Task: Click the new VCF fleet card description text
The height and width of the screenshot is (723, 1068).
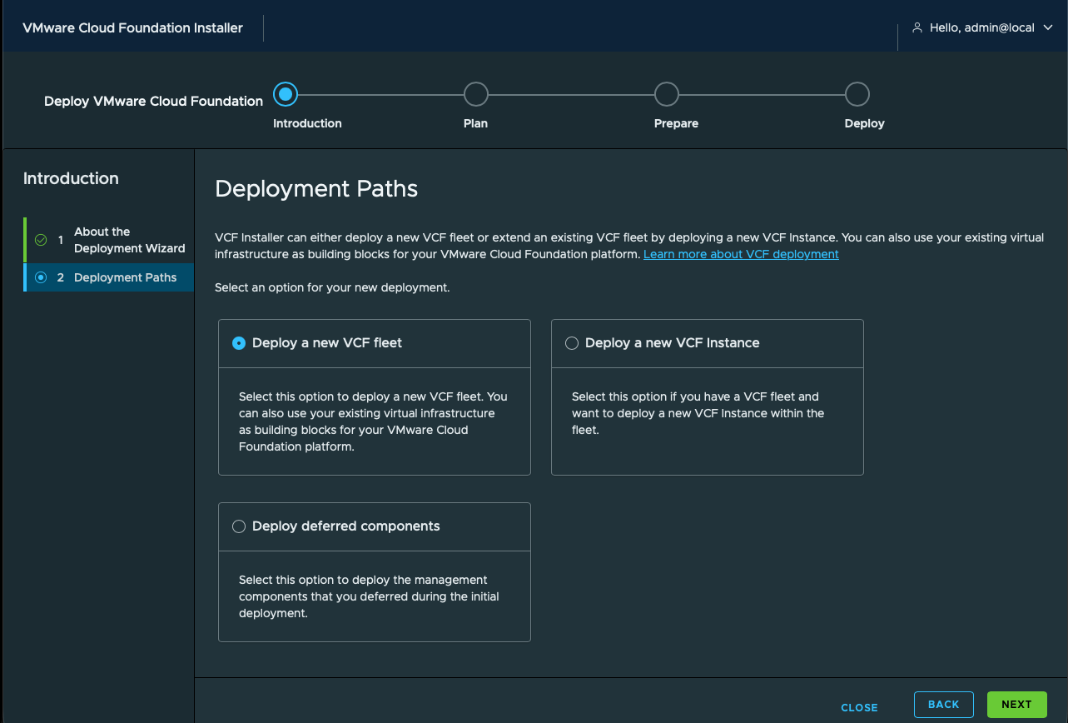Action: tap(374, 421)
